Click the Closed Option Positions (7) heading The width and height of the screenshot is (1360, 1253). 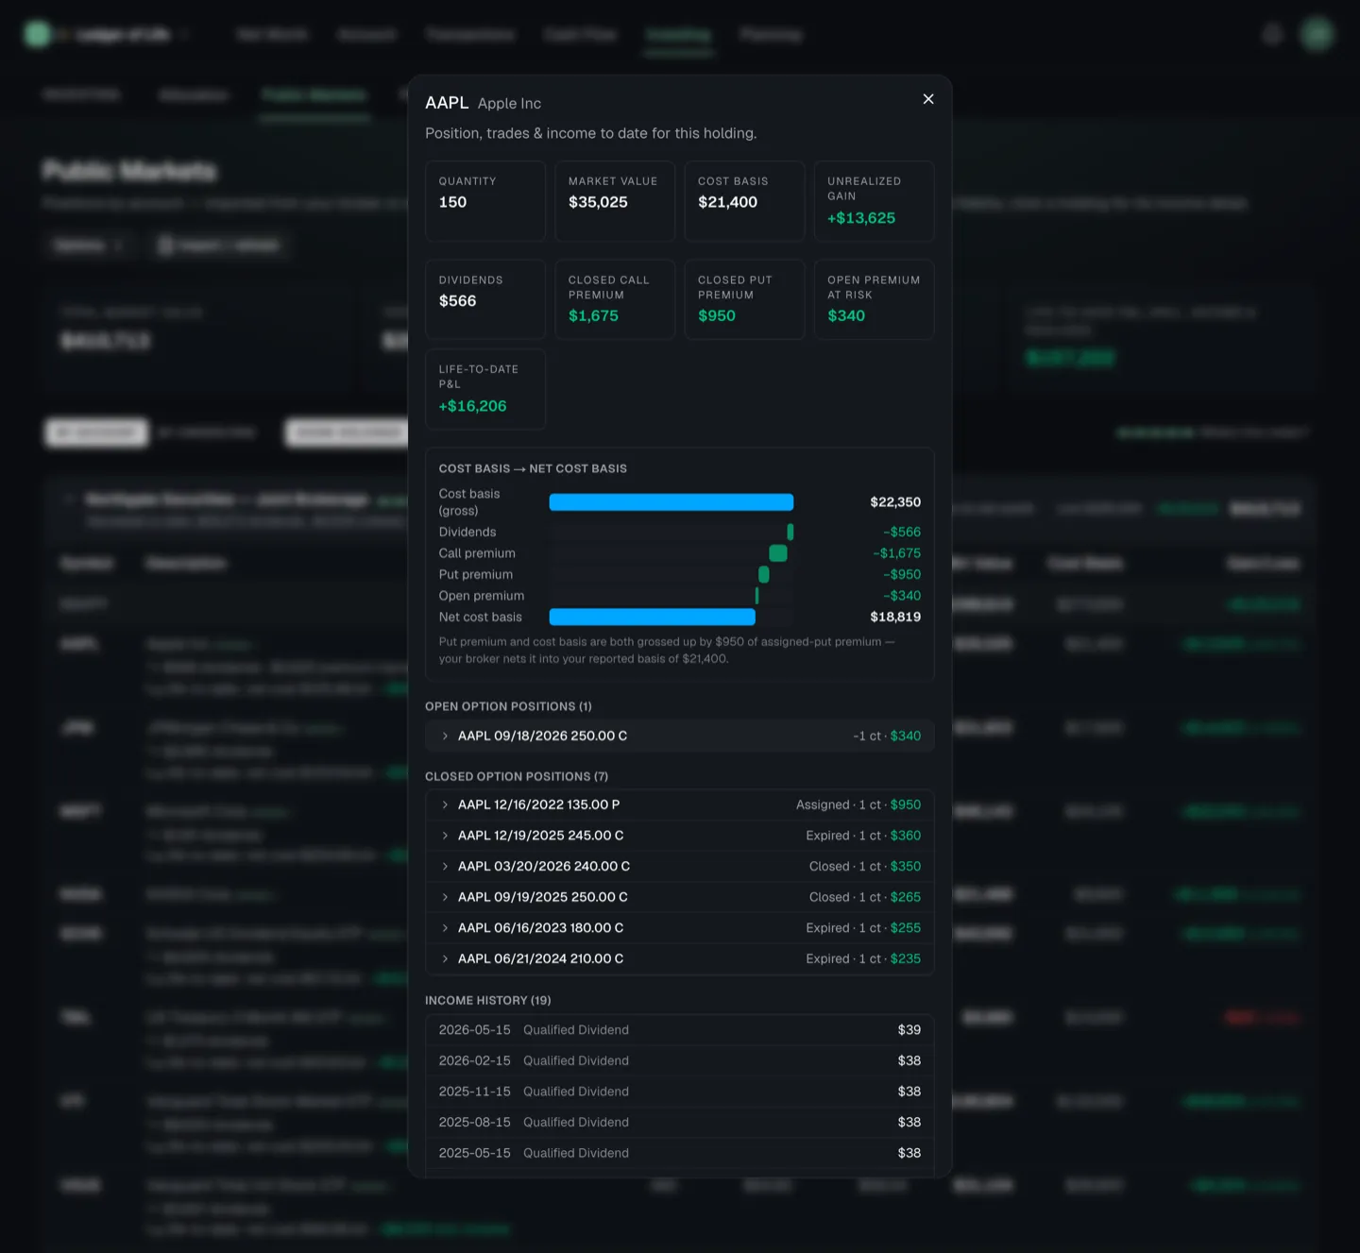517,776
